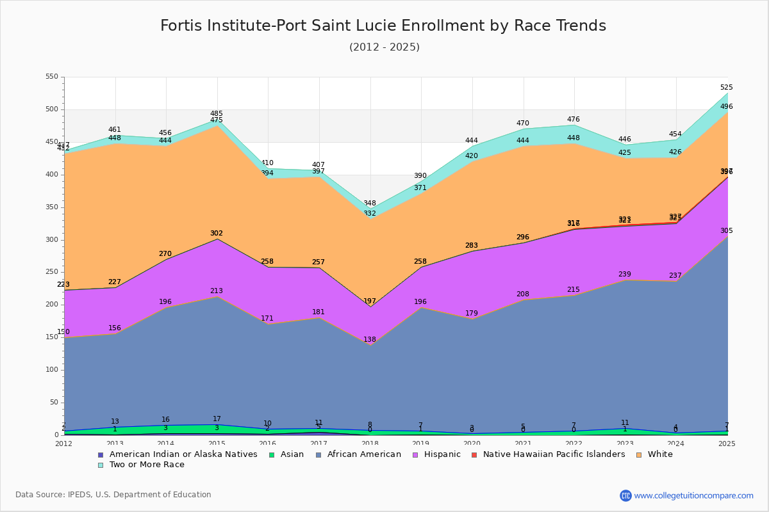
Task: Click the 2013 total data label 461
Action: 115,129
